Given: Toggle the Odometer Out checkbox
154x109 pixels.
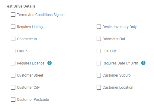Looking at the screenshot, I should 99,39.
